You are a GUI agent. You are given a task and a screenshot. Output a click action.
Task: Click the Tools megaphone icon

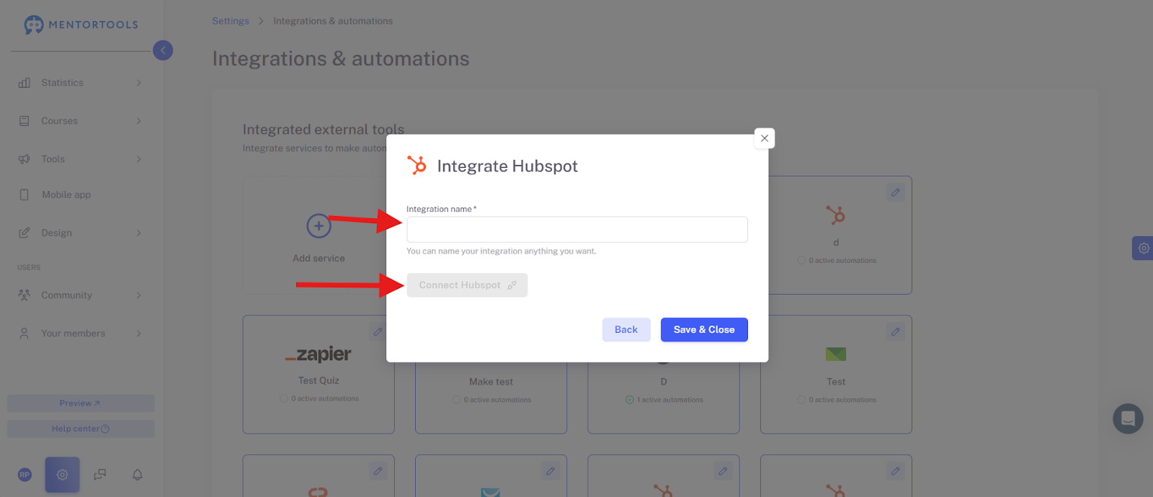pyautogui.click(x=25, y=159)
